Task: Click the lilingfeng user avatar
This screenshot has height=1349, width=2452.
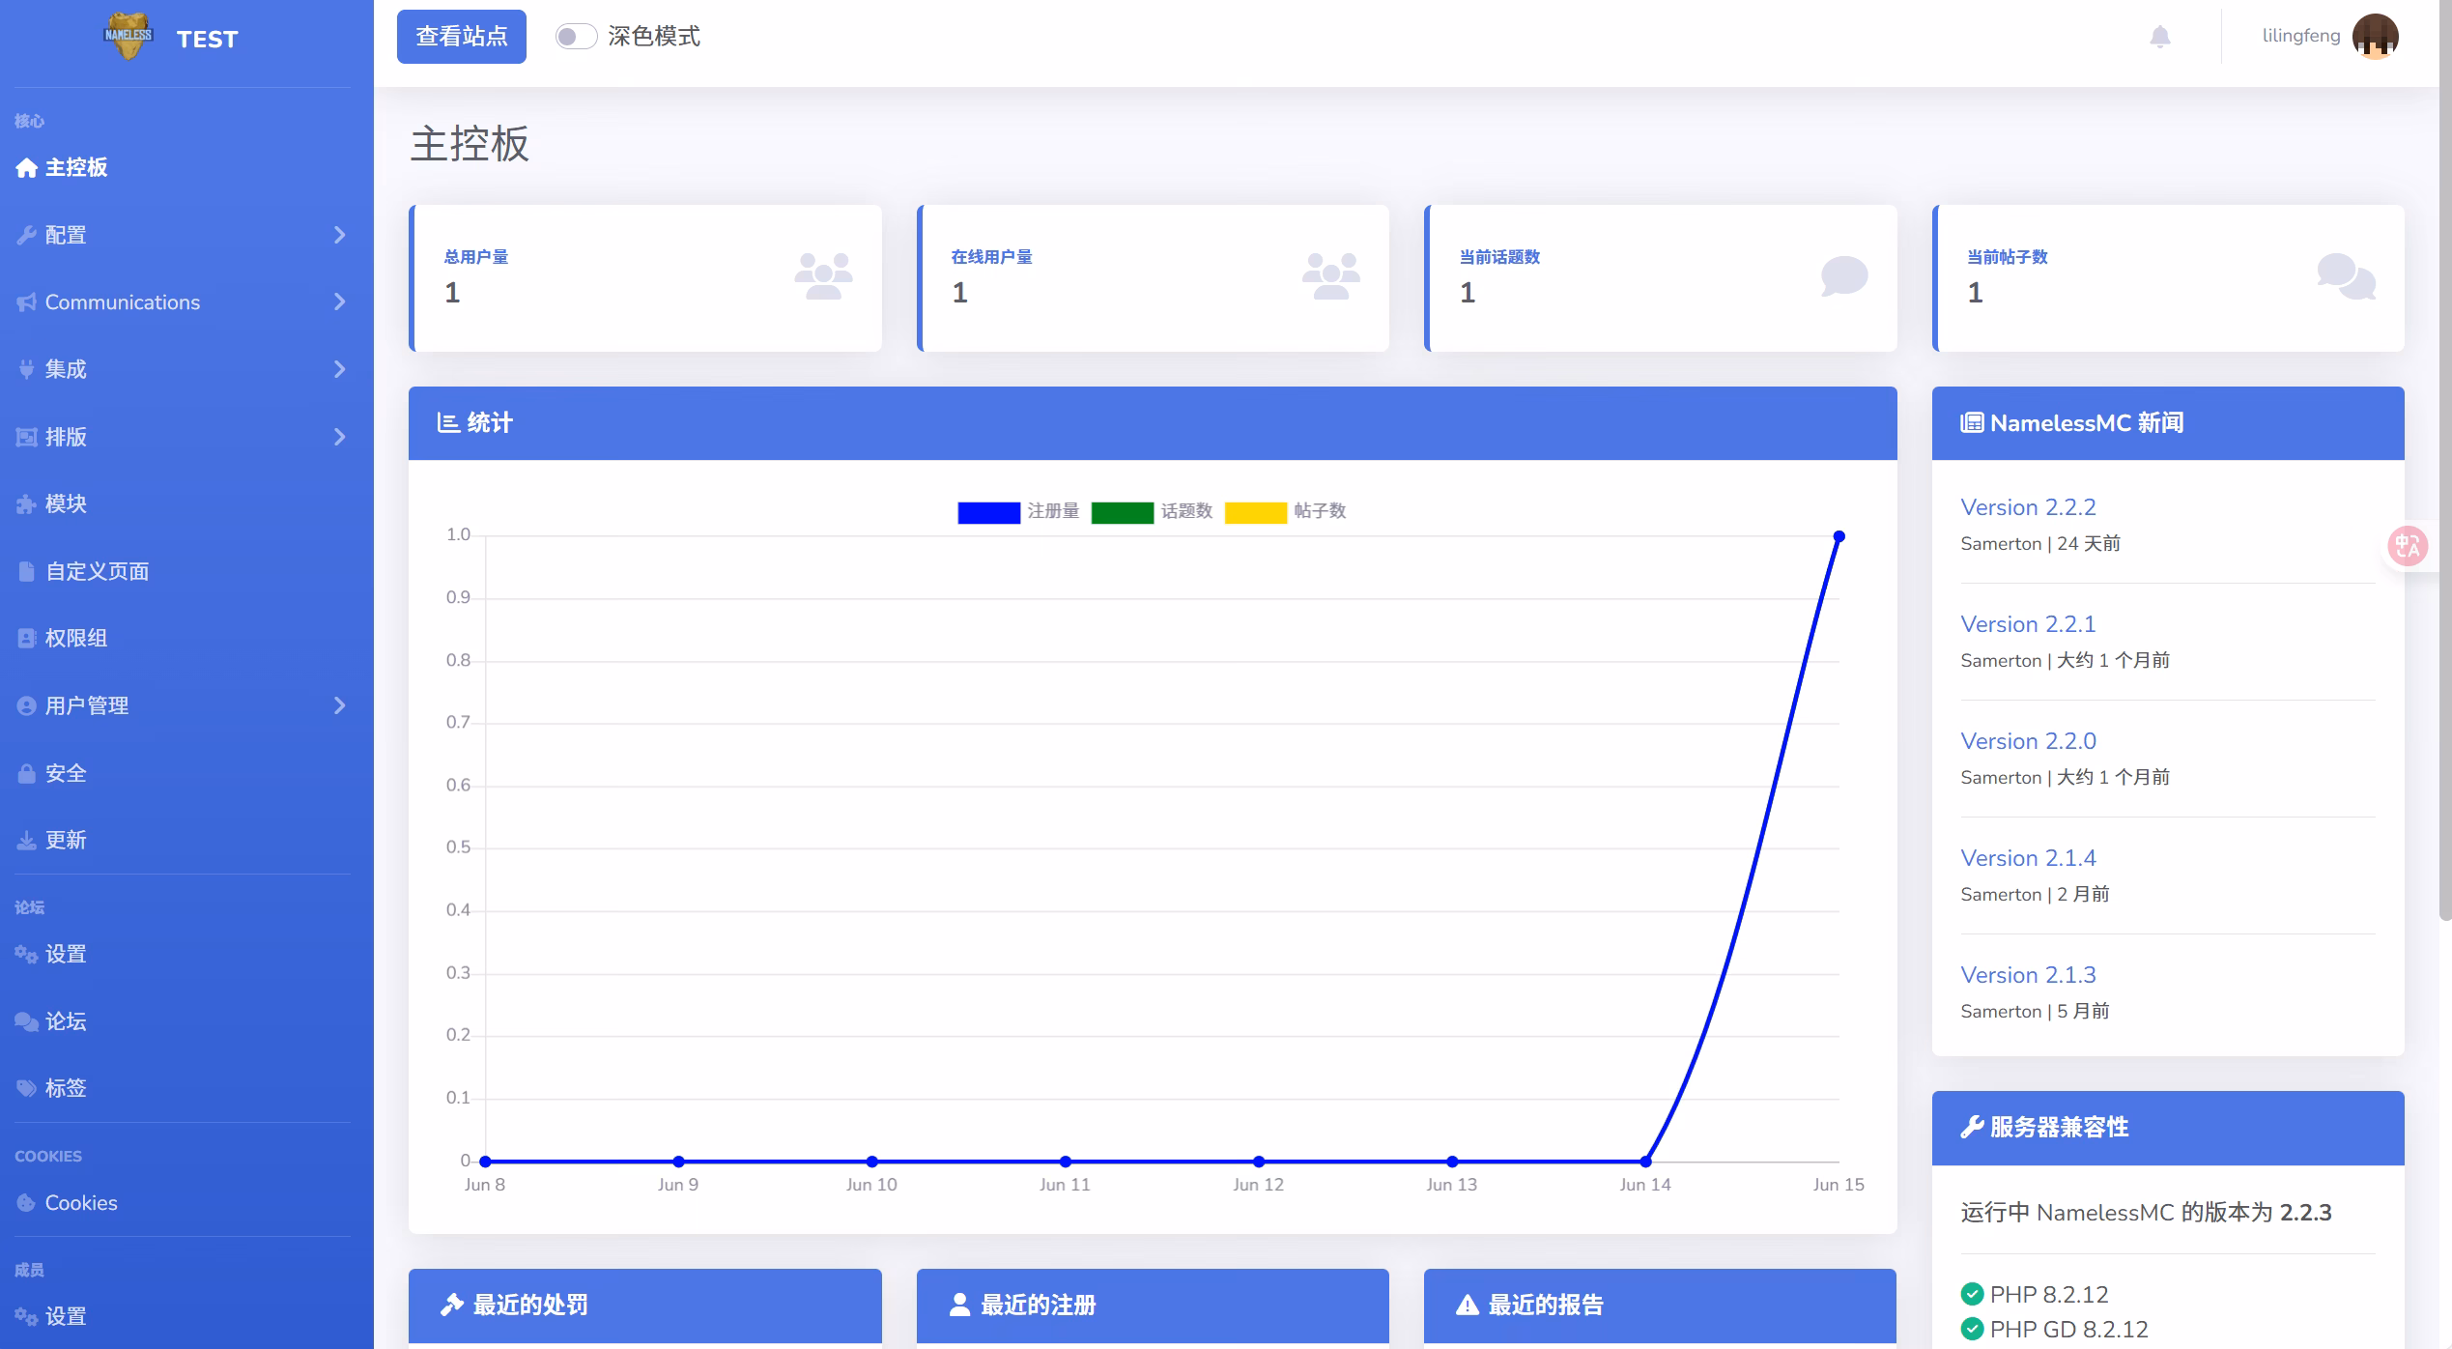Action: tap(2375, 37)
